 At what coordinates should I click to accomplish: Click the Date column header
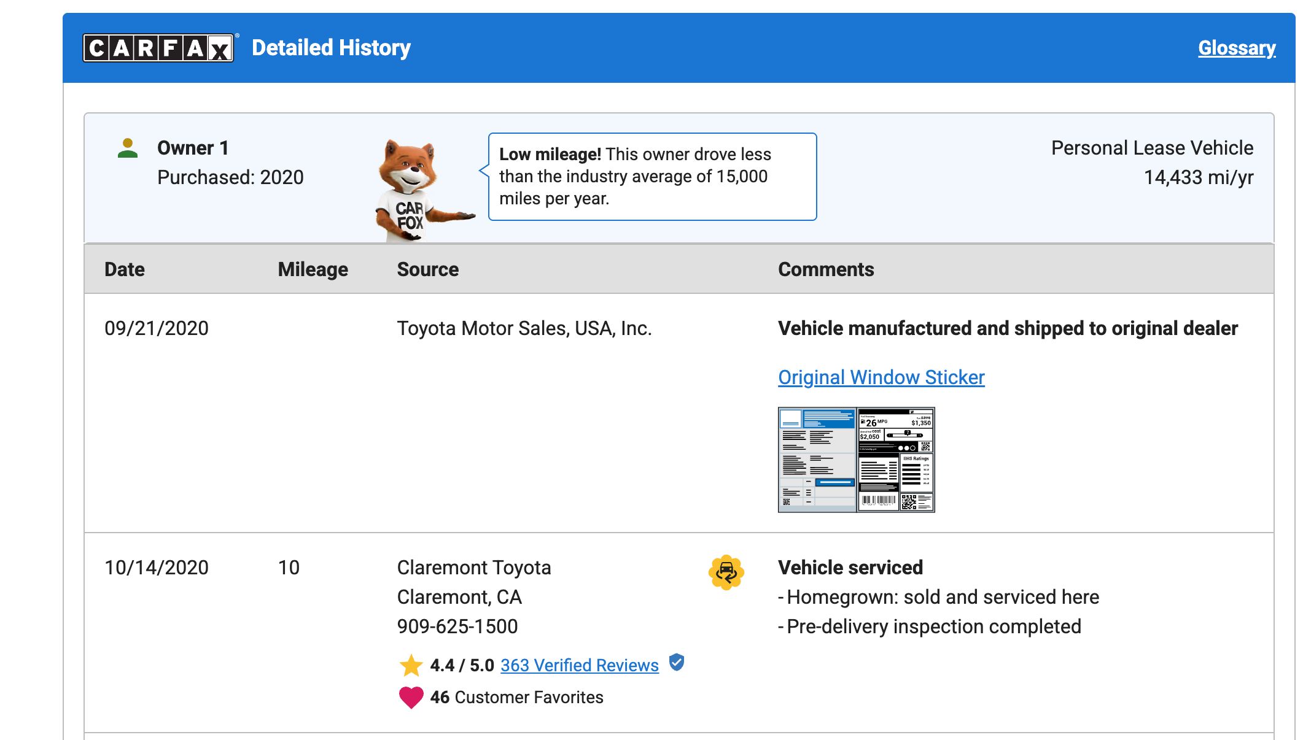tap(125, 269)
